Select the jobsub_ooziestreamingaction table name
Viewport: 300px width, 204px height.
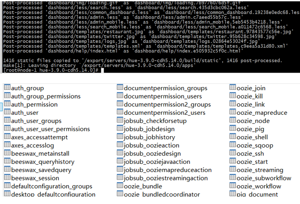click(166, 178)
